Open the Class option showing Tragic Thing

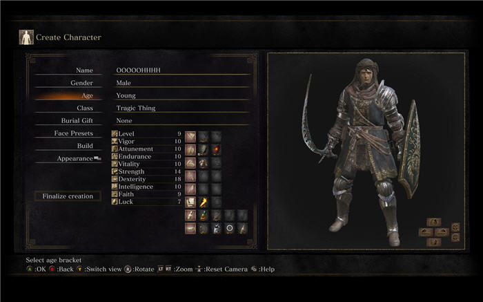[181, 108]
